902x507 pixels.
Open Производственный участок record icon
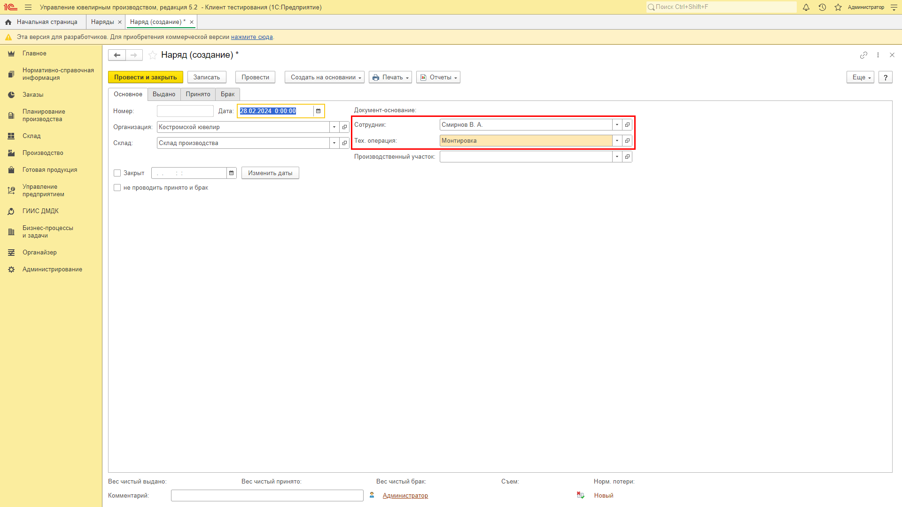[x=627, y=157]
